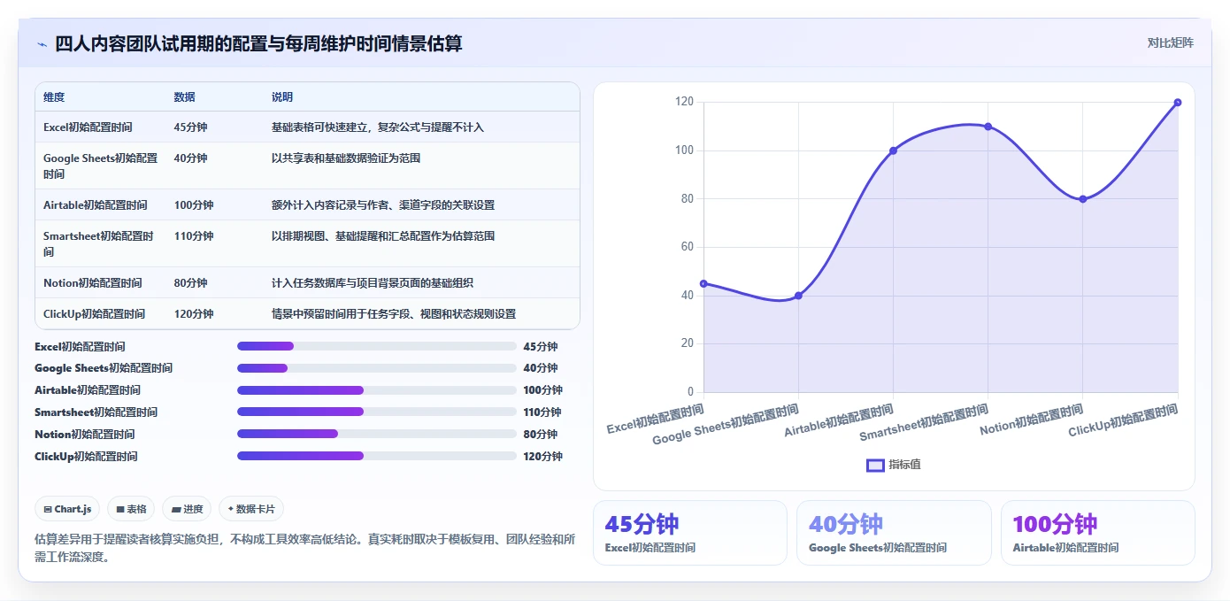The image size is (1230, 601).
Task: Click progress label ClickUp初始配置时间
Action: point(86,457)
